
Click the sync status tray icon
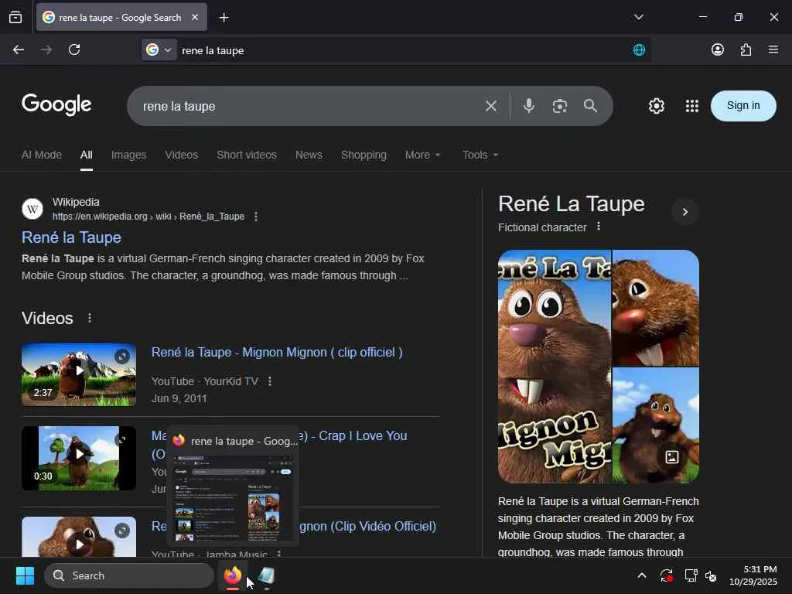[x=666, y=575]
